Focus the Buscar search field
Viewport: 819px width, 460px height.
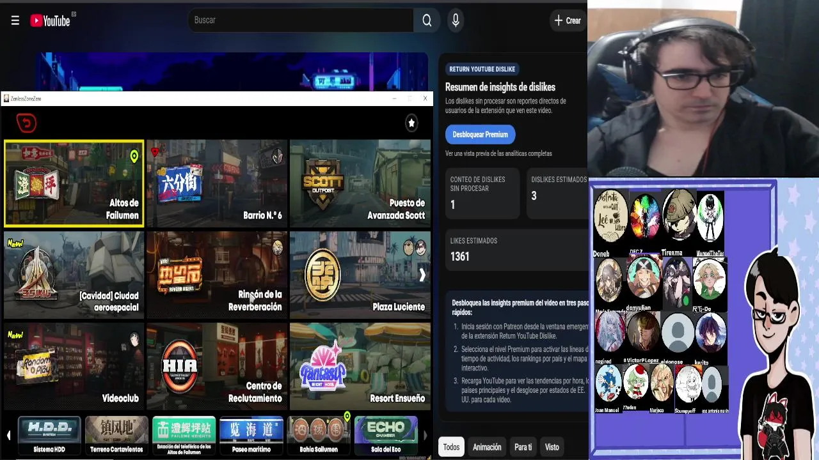point(301,20)
